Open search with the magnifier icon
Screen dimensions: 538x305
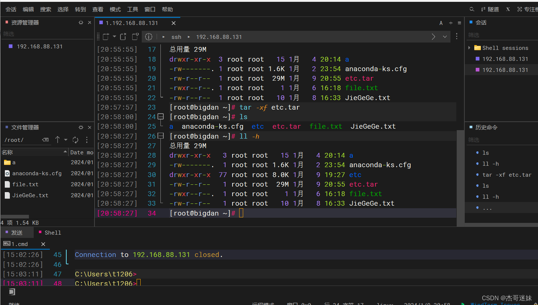471,9
